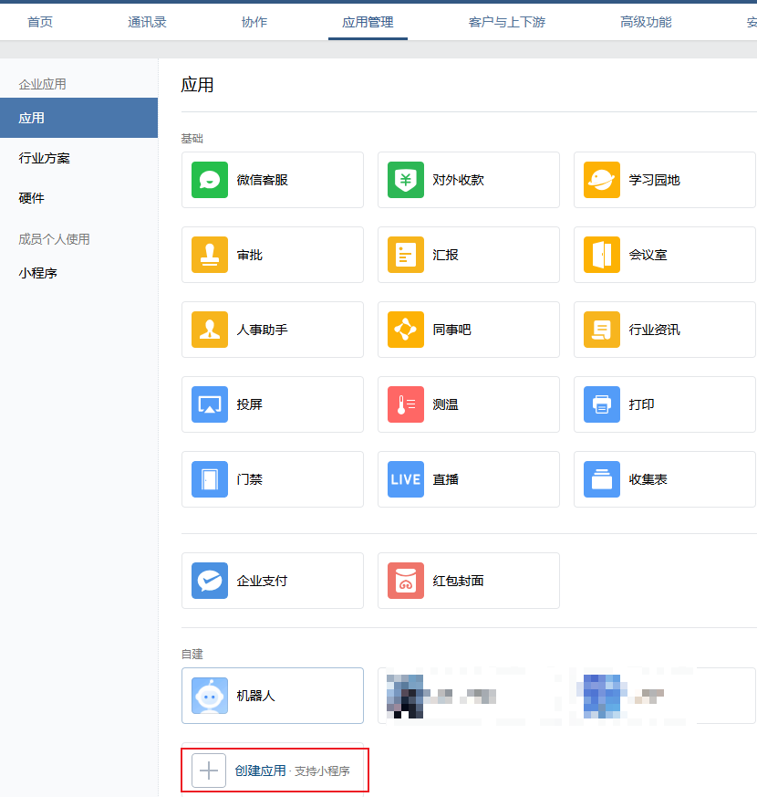The image size is (757, 797).
Task: Open 小程序 in the left sidebar
Action: pyautogui.click(x=38, y=272)
